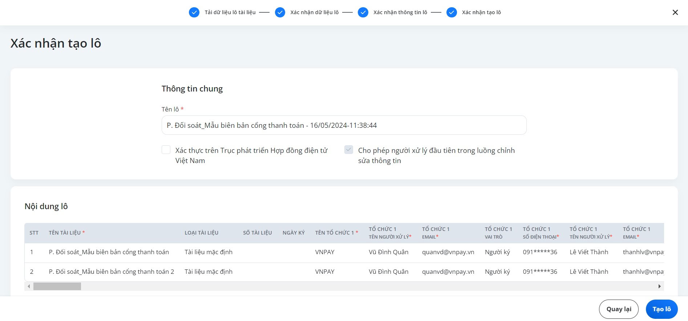The height and width of the screenshot is (321, 688).
Task: Click 'quanvd@vnpay.vn' in row 2
Action: pyautogui.click(x=448, y=272)
